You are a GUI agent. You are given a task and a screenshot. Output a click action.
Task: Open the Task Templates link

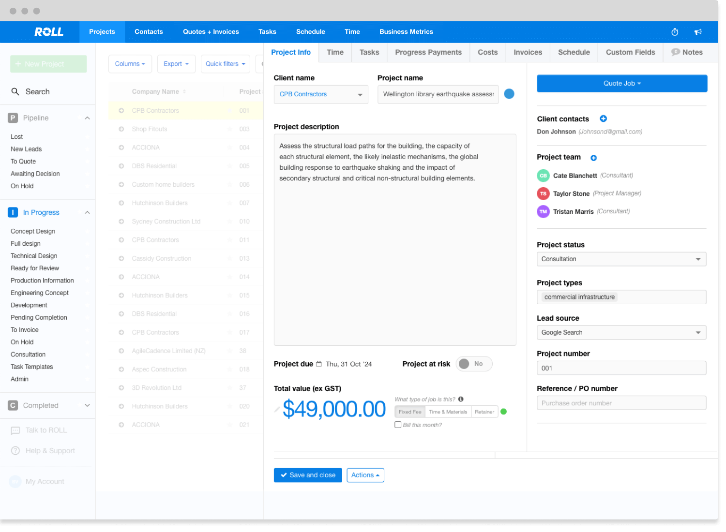pyautogui.click(x=32, y=367)
